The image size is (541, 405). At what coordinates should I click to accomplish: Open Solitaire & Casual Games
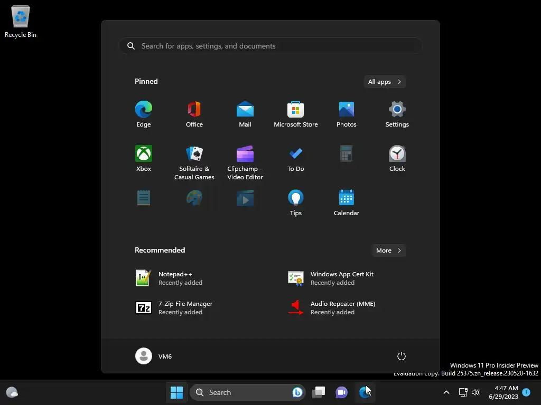(x=194, y=162)
